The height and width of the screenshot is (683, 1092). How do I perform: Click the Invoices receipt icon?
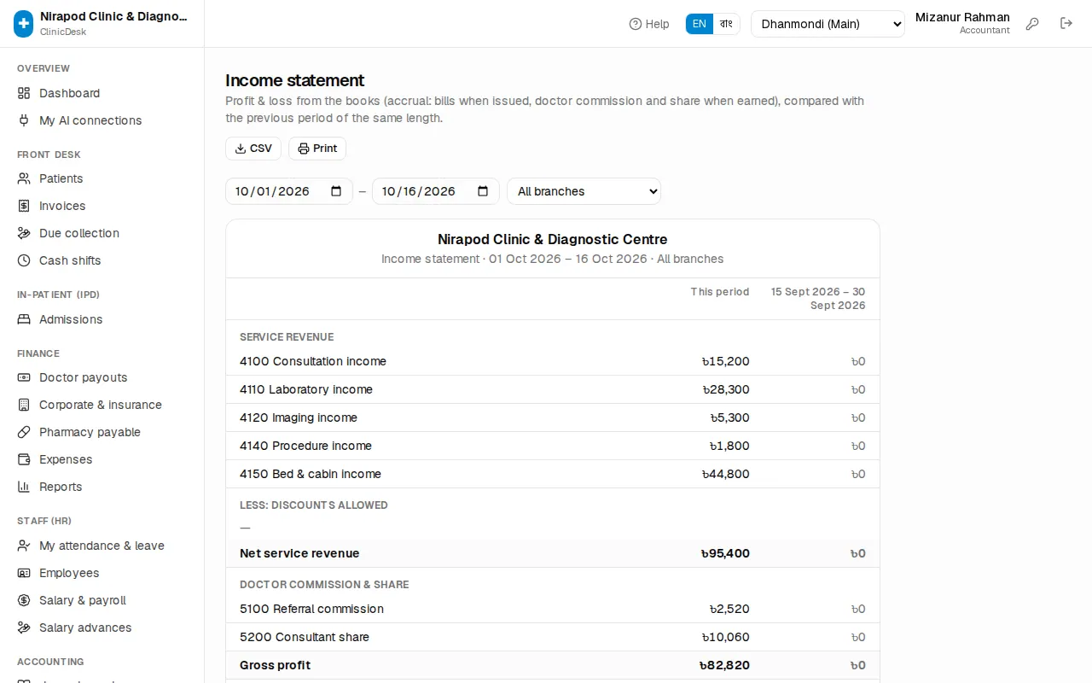point(24,206)
